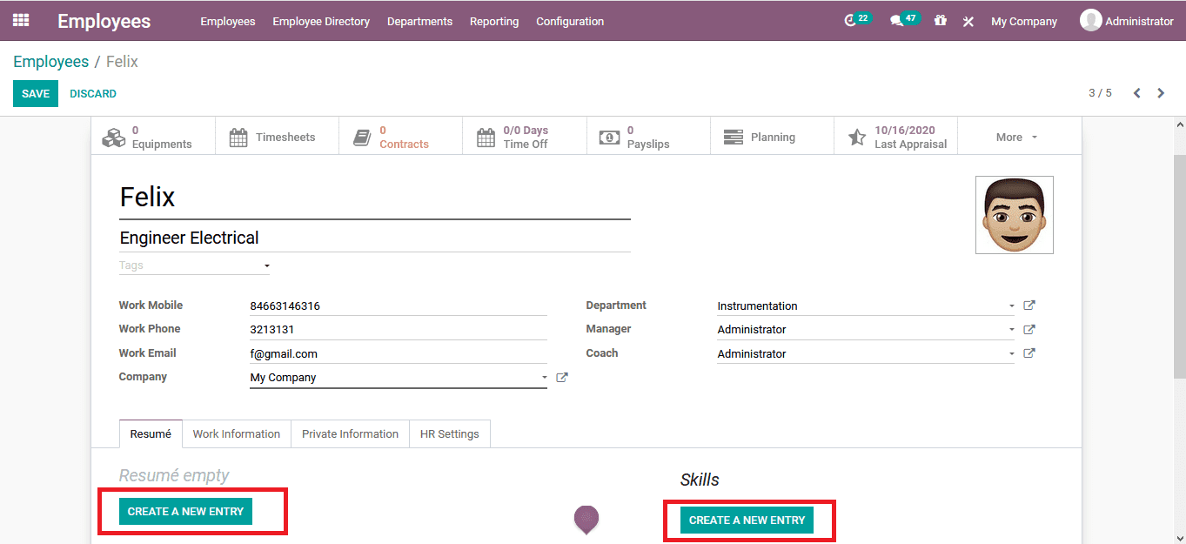This screenshot has height=544, width=1186.
Task: Switch to the Private Information tab
Action: point(350,433)
